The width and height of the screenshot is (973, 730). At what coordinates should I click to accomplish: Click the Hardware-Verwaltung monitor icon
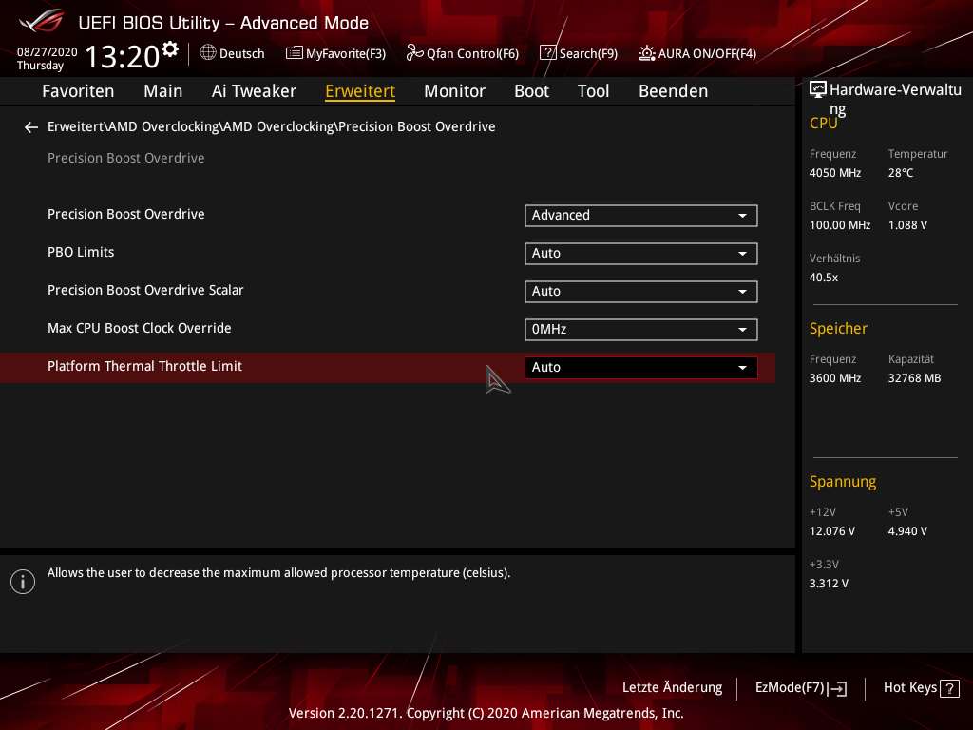pyautogui.click(x=818, y=90)
